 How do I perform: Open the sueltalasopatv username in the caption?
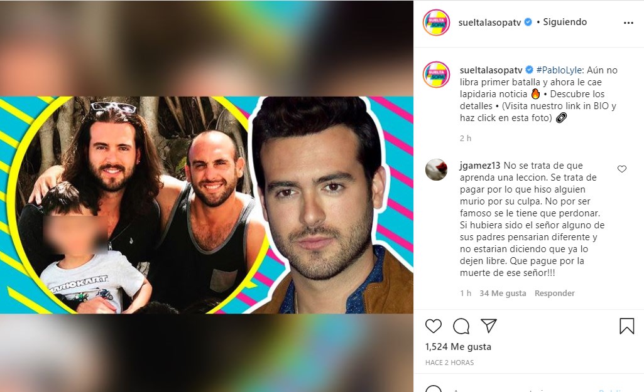coord(491,70)
